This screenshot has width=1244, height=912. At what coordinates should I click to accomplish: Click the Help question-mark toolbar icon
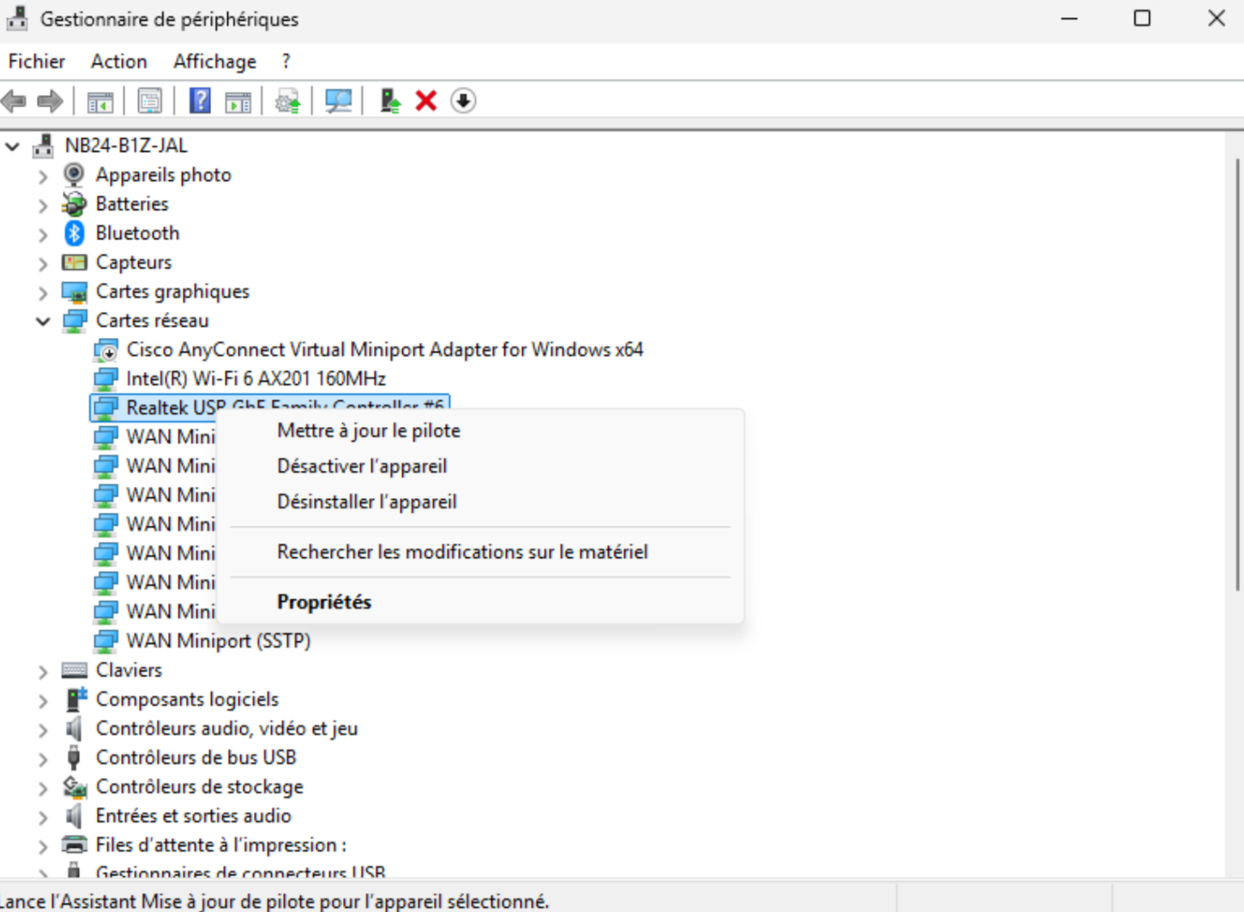click(200, 101)
